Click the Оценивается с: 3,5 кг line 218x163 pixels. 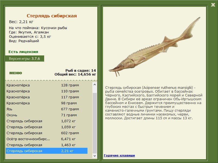coord(30,37)
